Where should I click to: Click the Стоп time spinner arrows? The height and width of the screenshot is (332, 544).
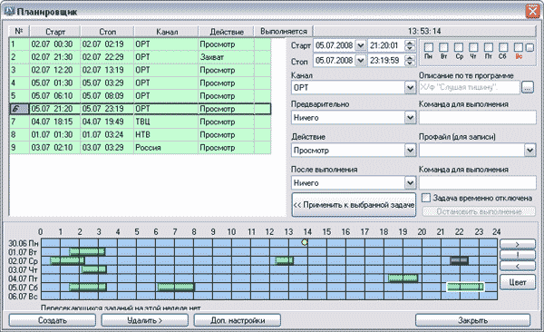click(410, 61)
